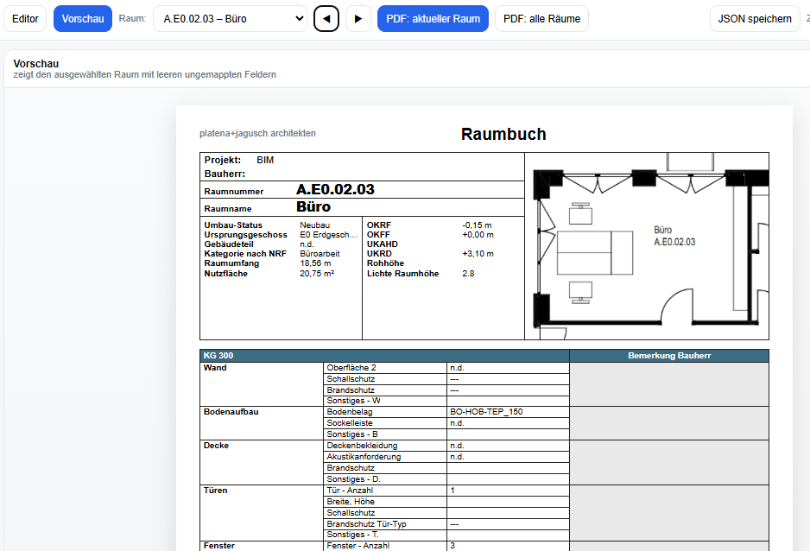Image resolution: width=810 pixels, height=551 pixels.
Task: Switch to the Editor tab
Action: coord(25,19)
